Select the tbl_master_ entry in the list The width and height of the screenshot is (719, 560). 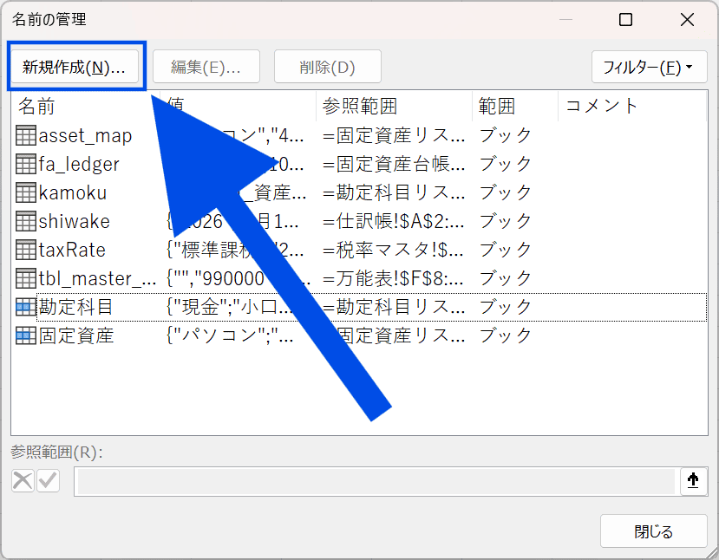[x=85, y=278]
